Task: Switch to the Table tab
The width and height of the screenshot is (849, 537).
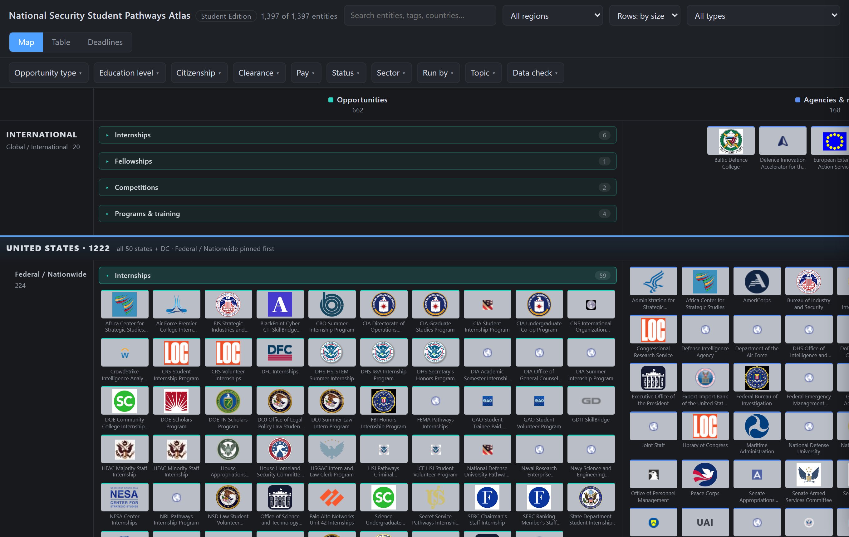Action: tap(61, 42)
